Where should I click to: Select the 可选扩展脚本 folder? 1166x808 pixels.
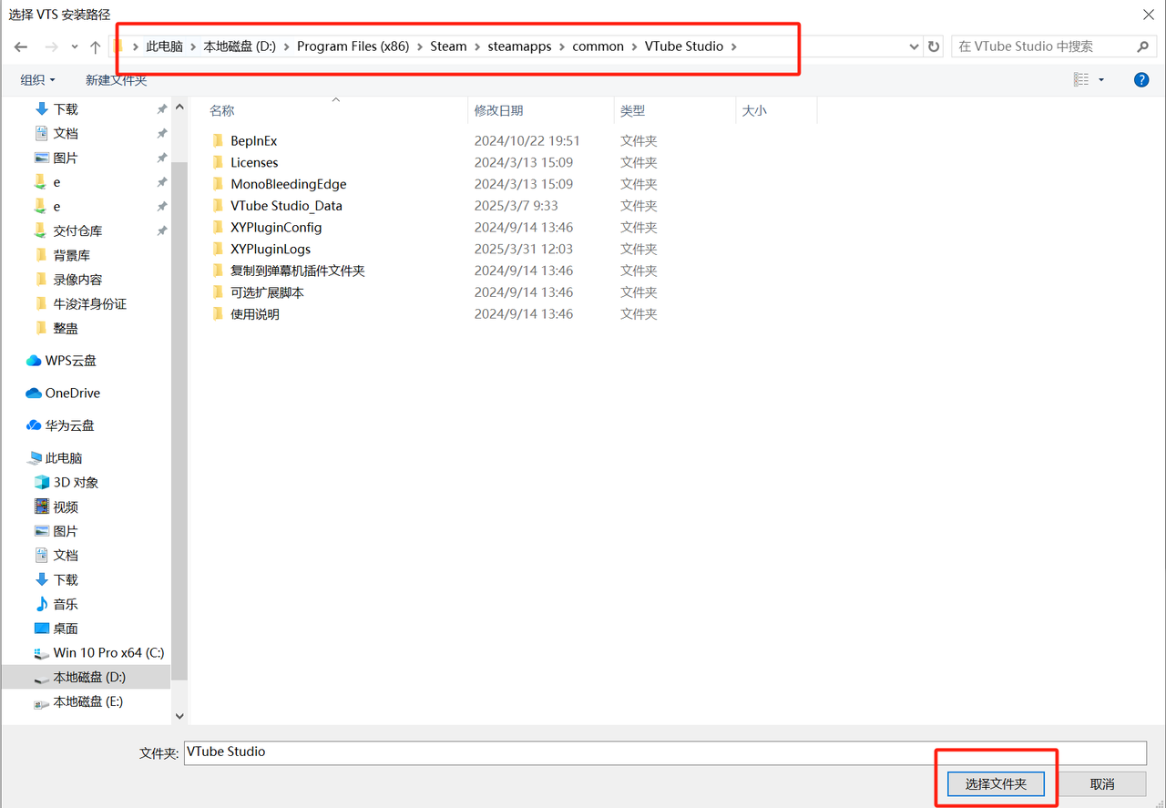267,292
